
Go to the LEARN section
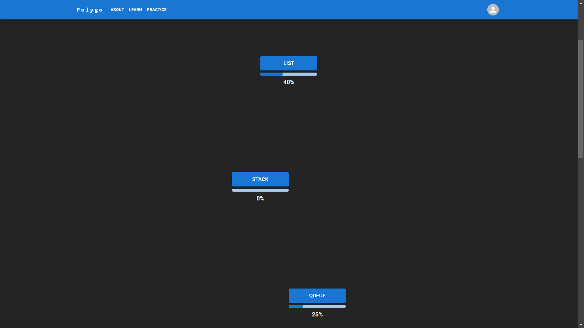pyautogui.click(x=135, y=10)
